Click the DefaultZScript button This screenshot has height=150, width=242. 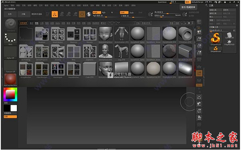(197, 2)
